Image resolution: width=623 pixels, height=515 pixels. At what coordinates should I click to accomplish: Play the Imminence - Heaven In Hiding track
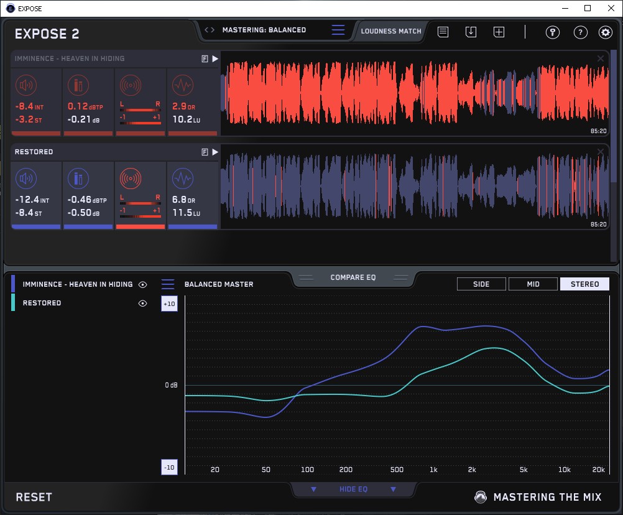pos(215,59)
